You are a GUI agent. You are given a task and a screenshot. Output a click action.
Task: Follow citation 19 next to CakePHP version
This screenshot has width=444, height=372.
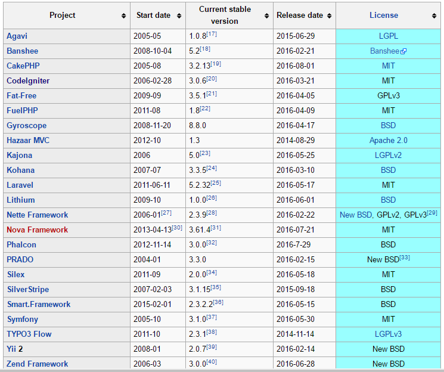[x=216, y=64]
